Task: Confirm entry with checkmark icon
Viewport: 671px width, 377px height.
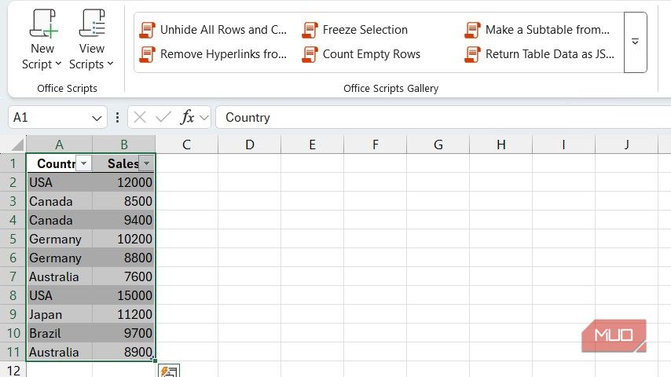Action: (163, 117)
